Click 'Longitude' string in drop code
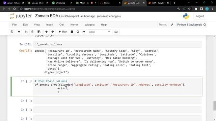216x121 pixels. coord(83,85)
